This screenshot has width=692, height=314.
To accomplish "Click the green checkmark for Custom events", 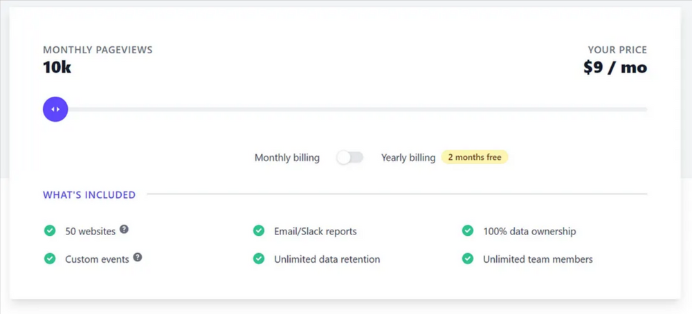I will pyautogui.click(x=50, y=259).
